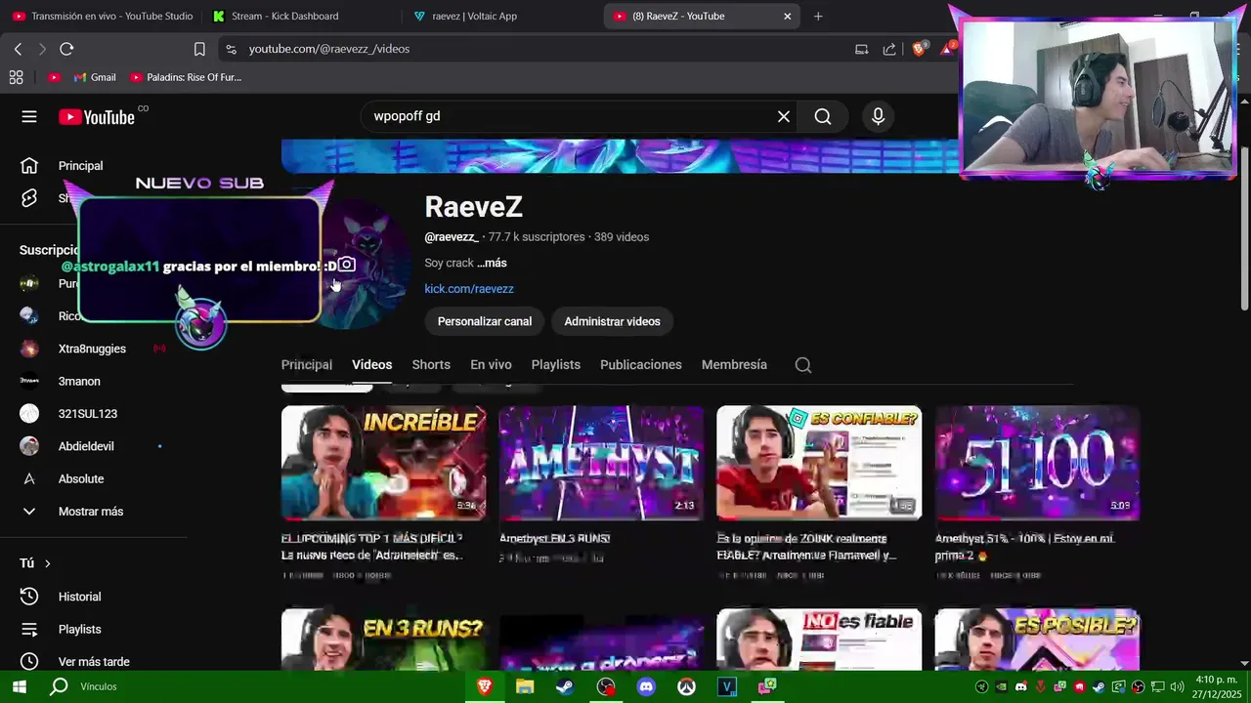Open the Windows Start menu
The image size is (1251, 703).
[19, 687]
